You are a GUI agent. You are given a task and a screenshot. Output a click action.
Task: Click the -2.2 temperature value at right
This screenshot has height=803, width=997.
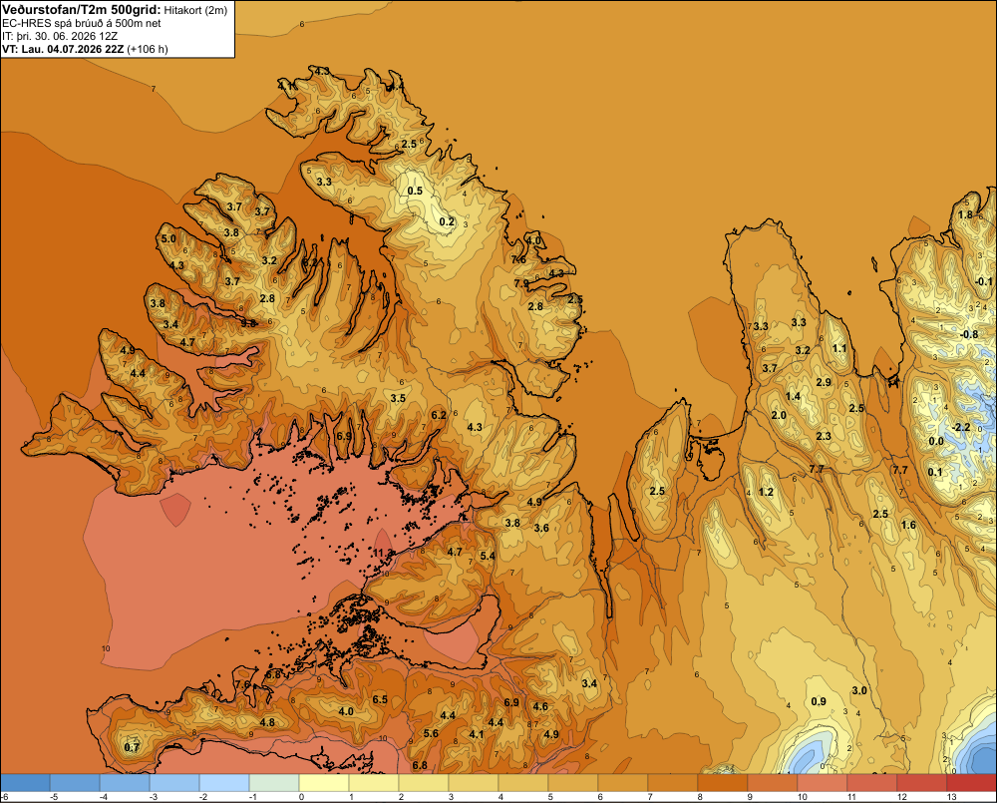[x=961, y=427]
